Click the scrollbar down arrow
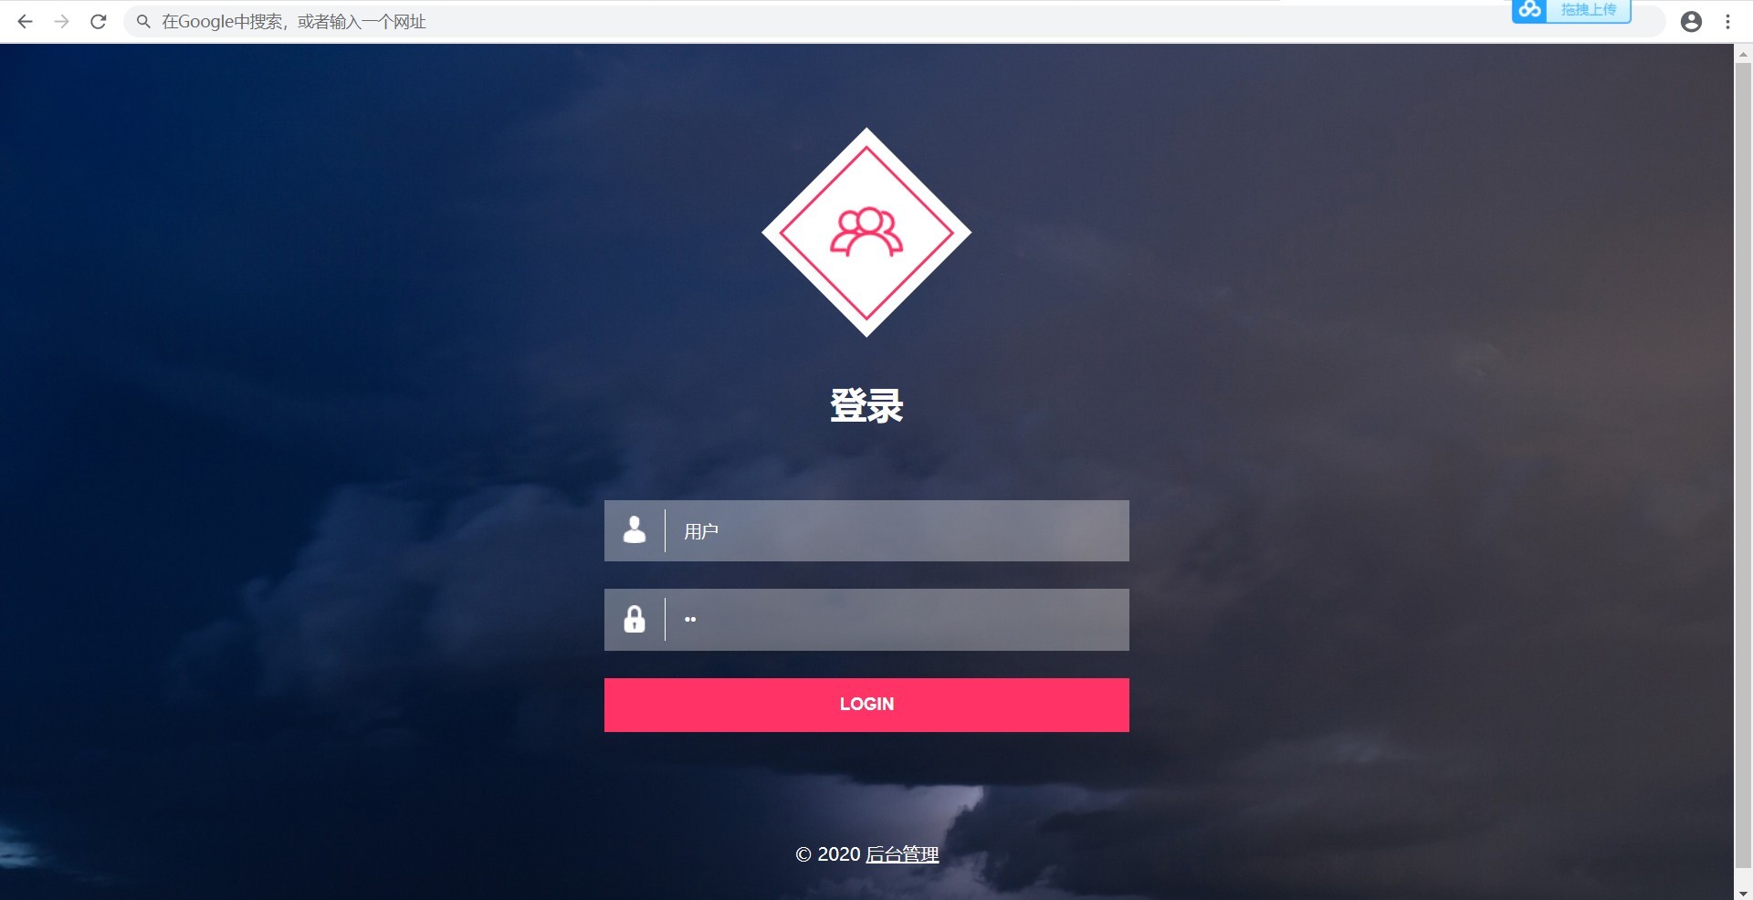 [1743, 892]
